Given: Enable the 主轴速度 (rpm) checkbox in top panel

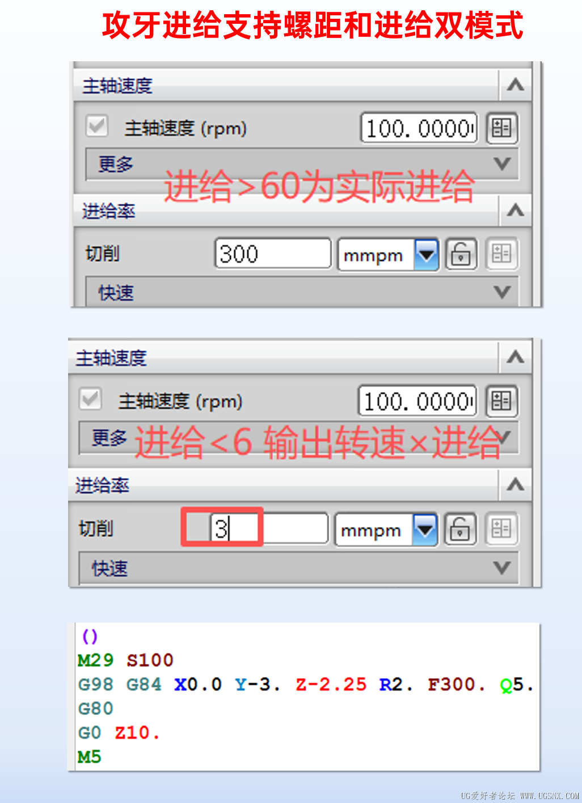Looking at the screenshot, I should click(96, 127).
